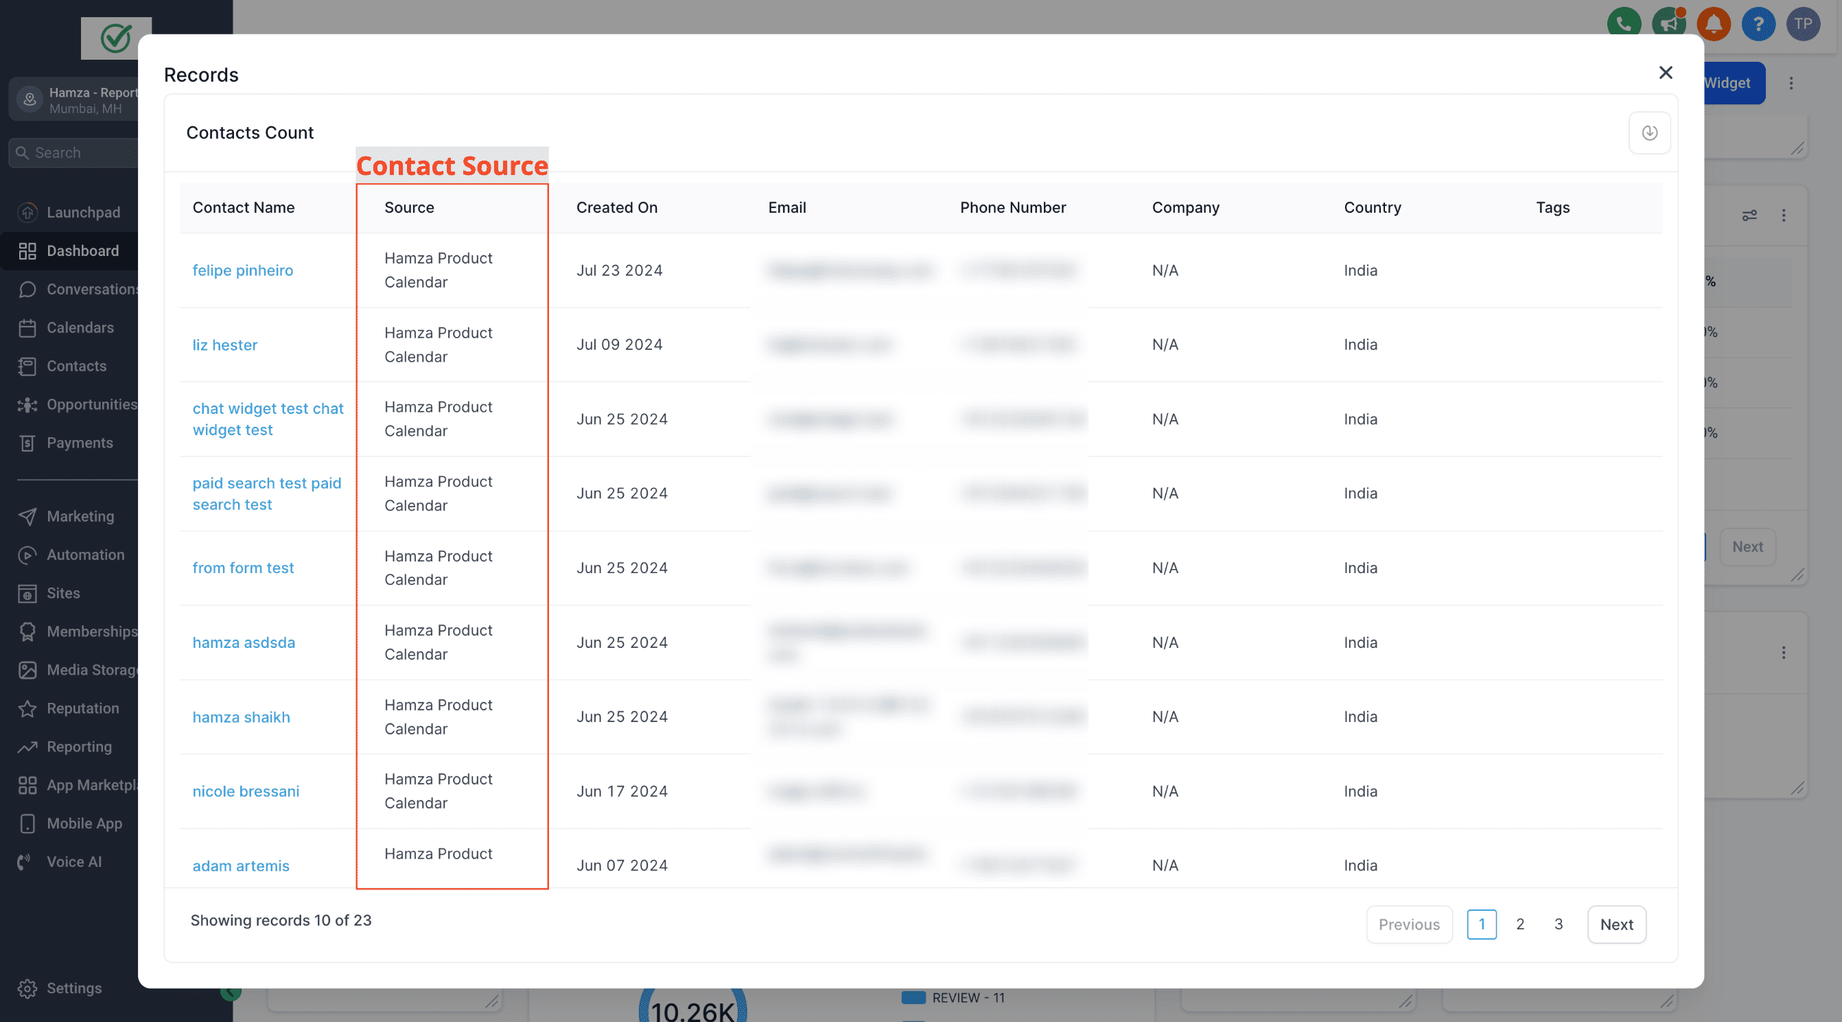Screen dimensions: 1842x1022
Task: Open nicole bressani contact
Action: coord(246,791)
